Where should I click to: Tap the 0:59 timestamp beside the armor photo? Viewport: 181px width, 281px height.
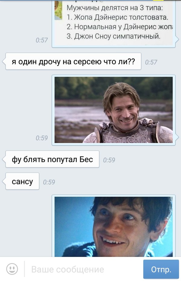pos(42,138)
